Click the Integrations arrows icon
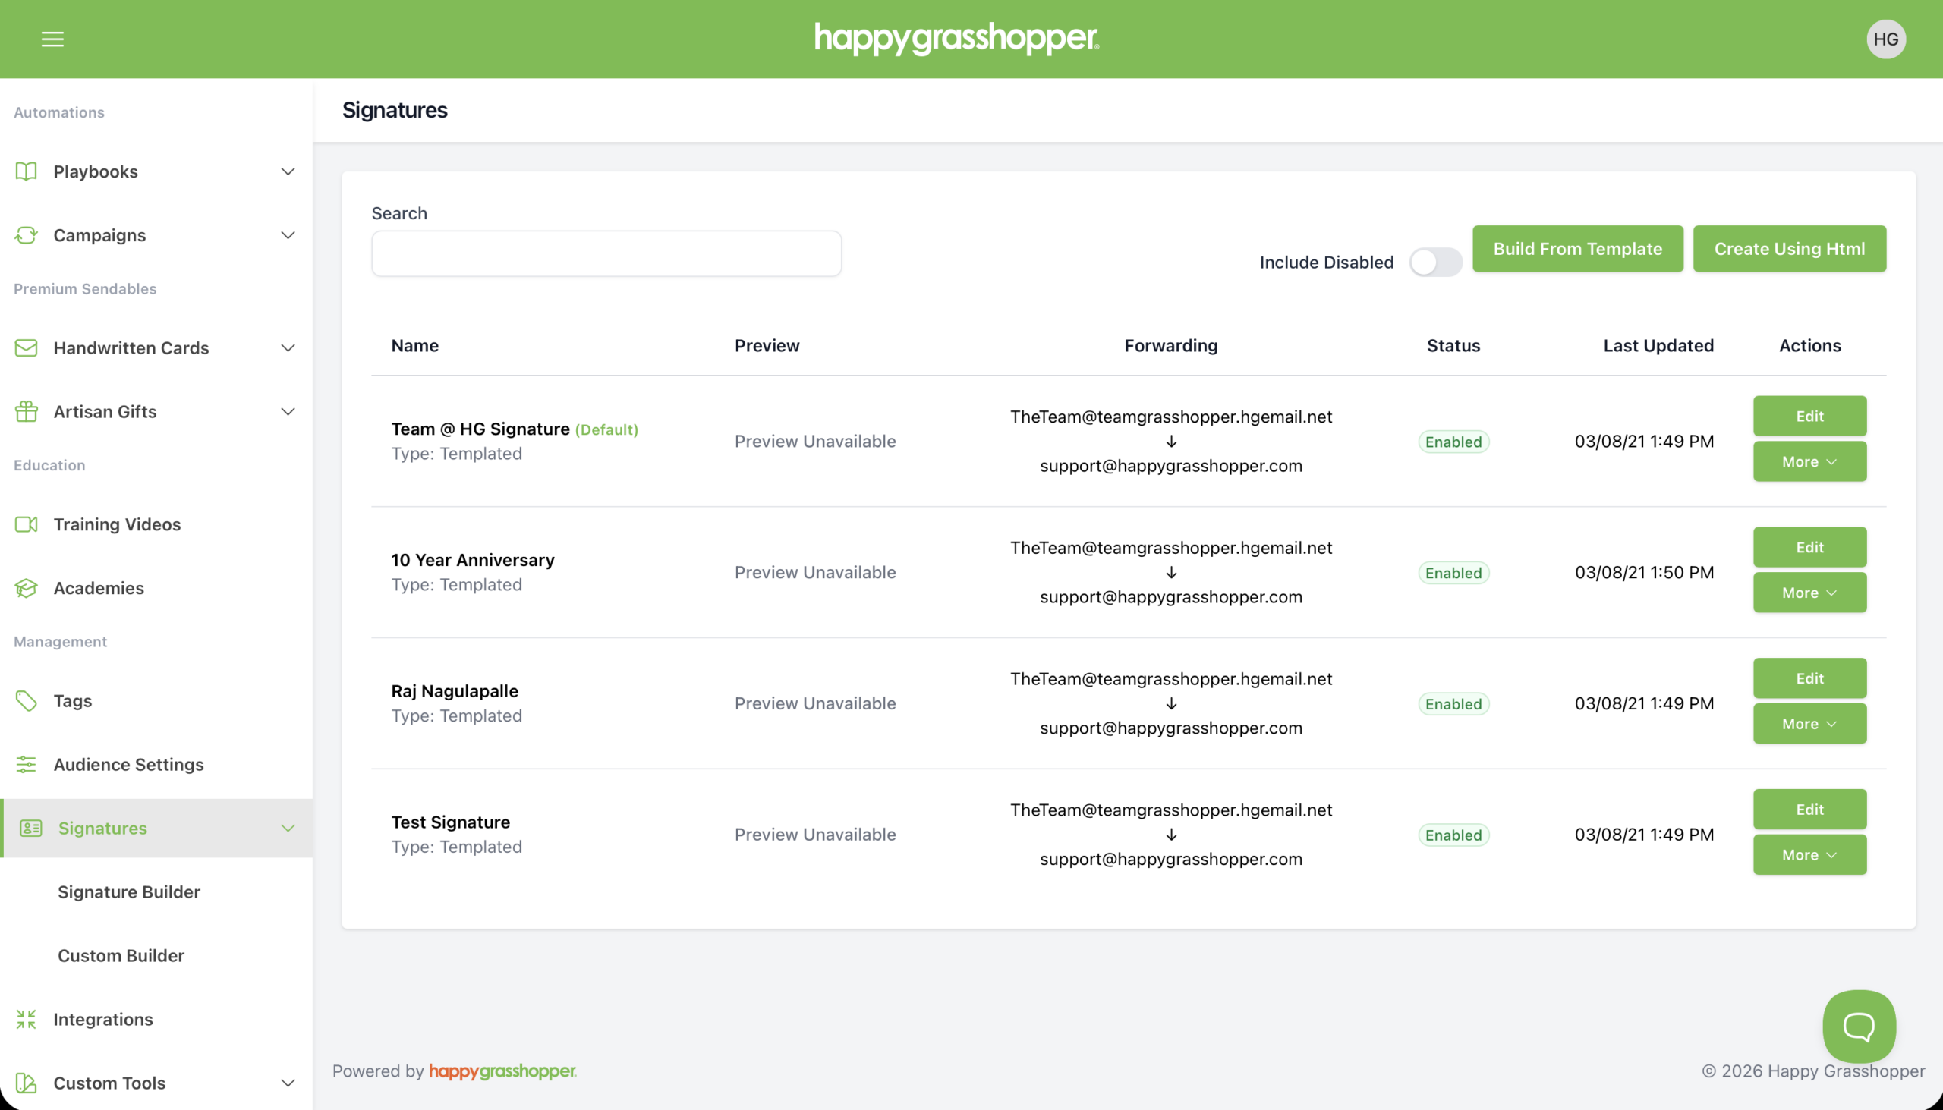Screen dimensions: 1943x1110 point(26,1019)
